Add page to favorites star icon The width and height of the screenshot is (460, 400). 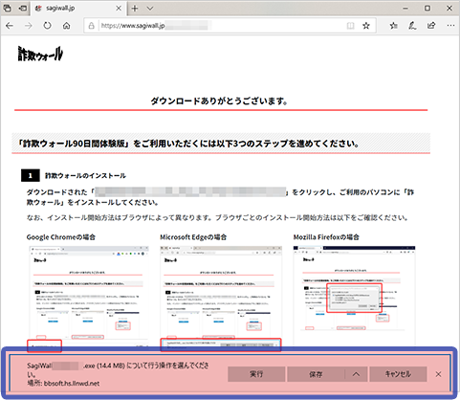pyautogui.click(x=366, y=26)
